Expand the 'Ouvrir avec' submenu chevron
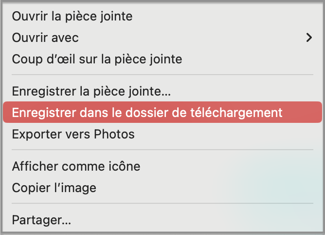The width and height of the screenshot is (325, 235). [308, 37]
